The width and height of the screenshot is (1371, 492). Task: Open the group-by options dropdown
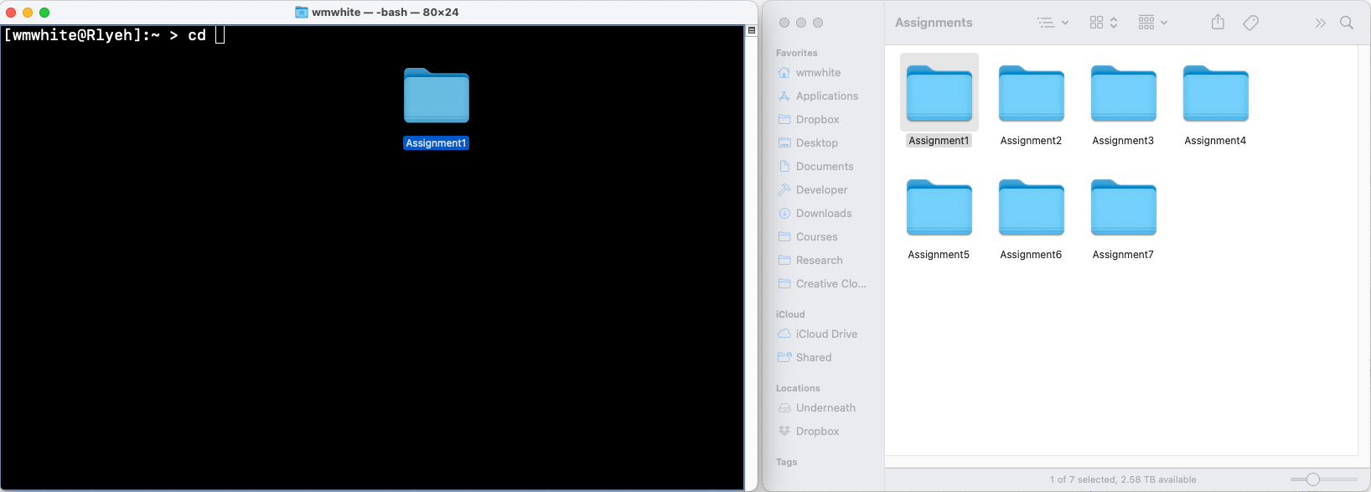1153,23
